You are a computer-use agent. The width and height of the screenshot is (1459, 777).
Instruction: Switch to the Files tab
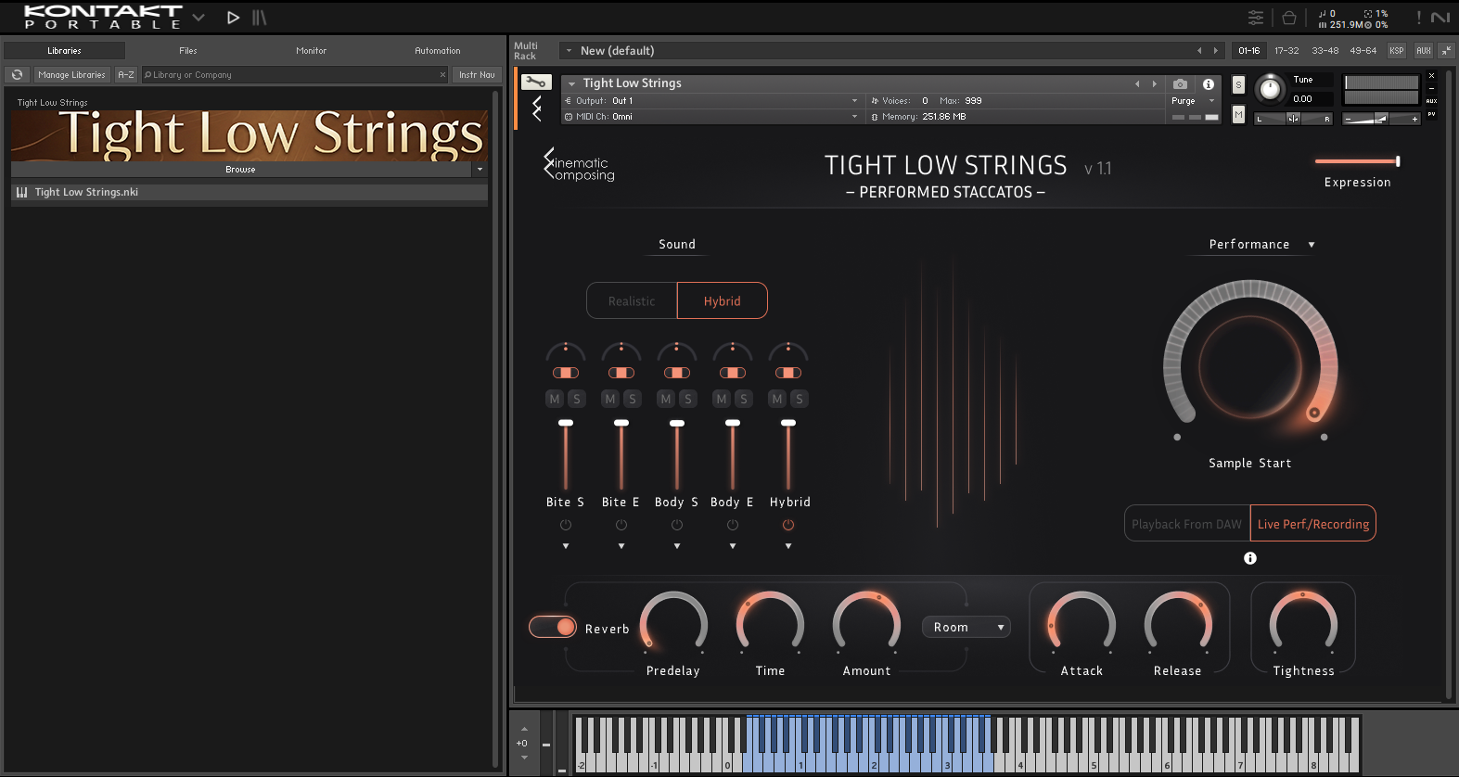tap(188, 51)
